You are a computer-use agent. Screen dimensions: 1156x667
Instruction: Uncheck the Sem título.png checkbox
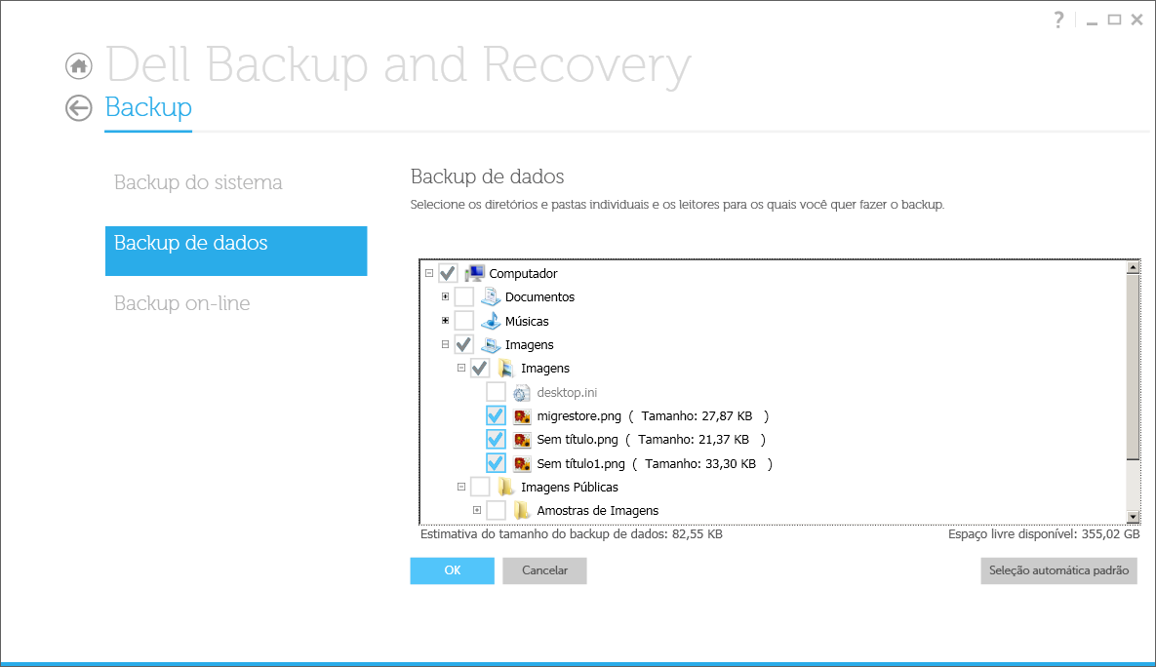tap(496, 440)
